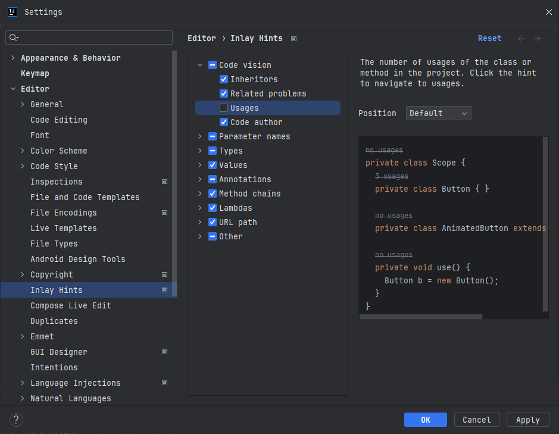The width and height of the screenshot is (559, 434).
Task: Toggle the Parameter names checkbox
Action: (x=213, y=136)
